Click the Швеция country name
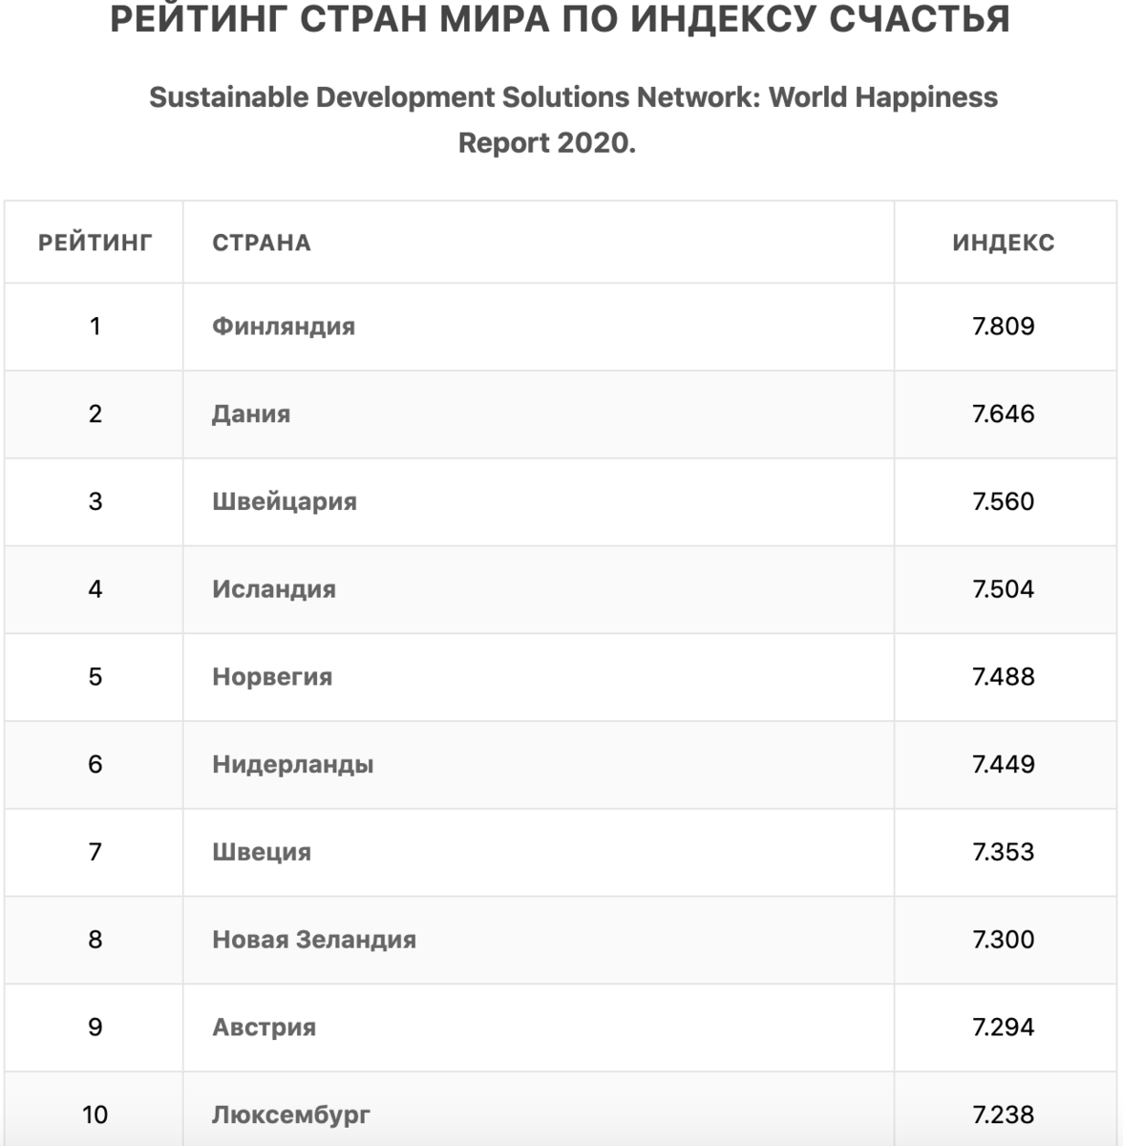Viewport: 1123px width, 1146px height. pos(262,852)
